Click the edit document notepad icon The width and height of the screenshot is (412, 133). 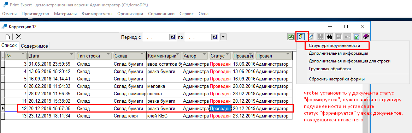pyautogui.click(x=311, y=37)
